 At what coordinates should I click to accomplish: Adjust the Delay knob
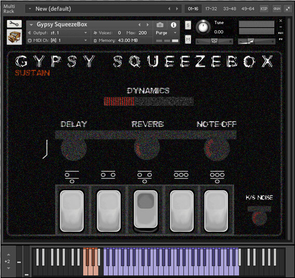pos(73,148)
